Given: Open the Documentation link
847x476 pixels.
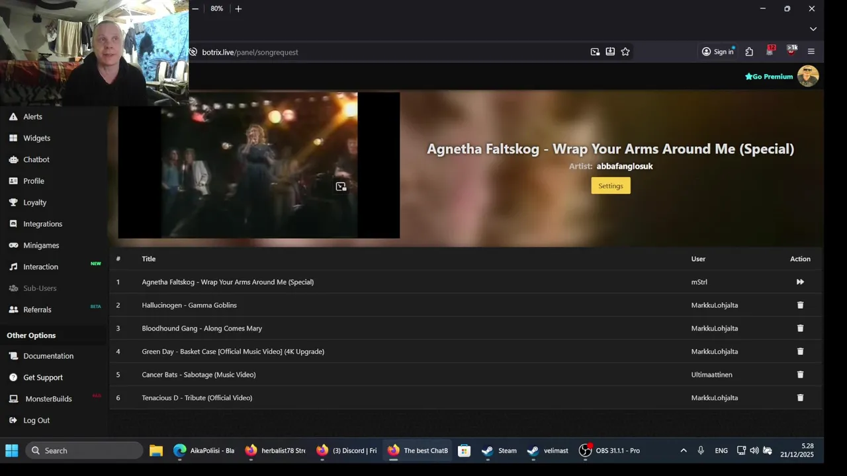Looking at the screenshot, I should [42, 356].
